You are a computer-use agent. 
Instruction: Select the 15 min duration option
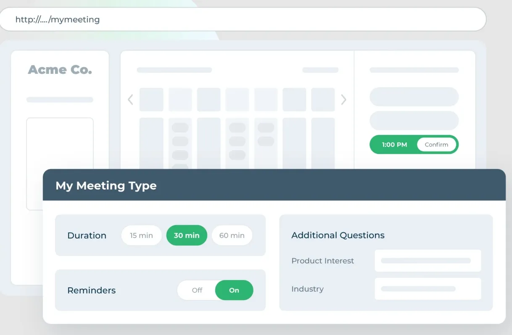click(141, 236)
